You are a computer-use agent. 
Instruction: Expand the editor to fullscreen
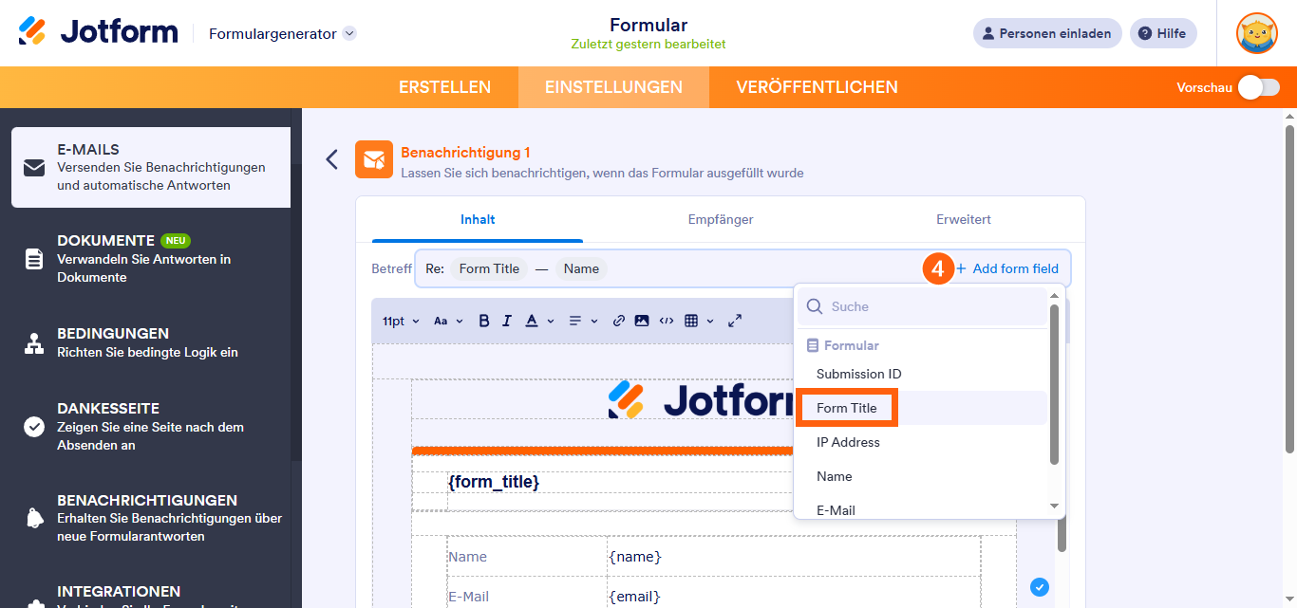tap(735, 321)
